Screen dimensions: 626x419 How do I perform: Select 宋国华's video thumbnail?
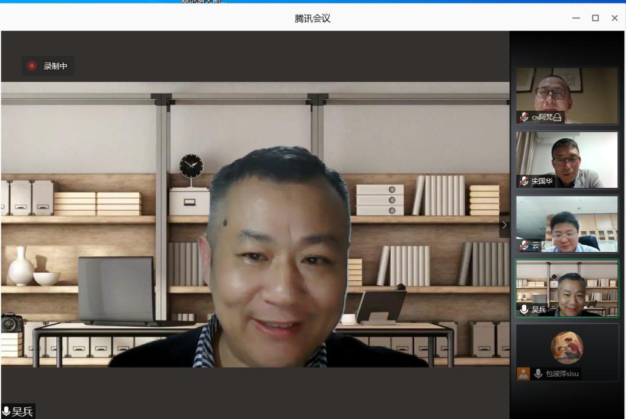[567, 158]
